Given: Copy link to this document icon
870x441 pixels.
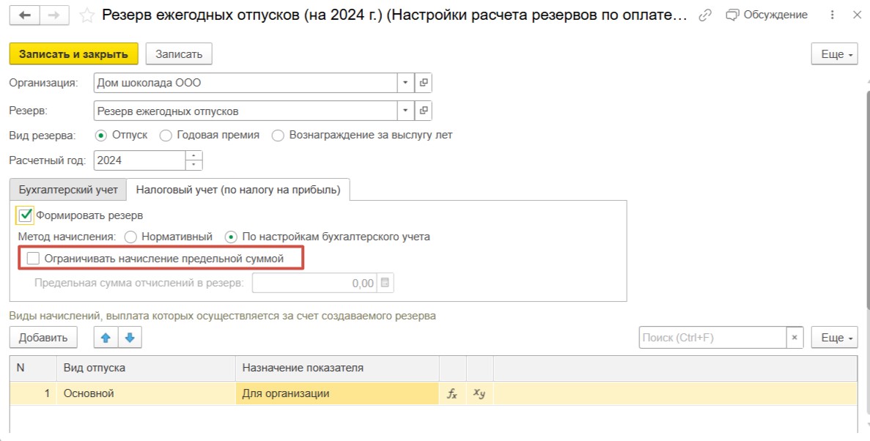Looking at the screenshot, I should (x=705, y=15).
